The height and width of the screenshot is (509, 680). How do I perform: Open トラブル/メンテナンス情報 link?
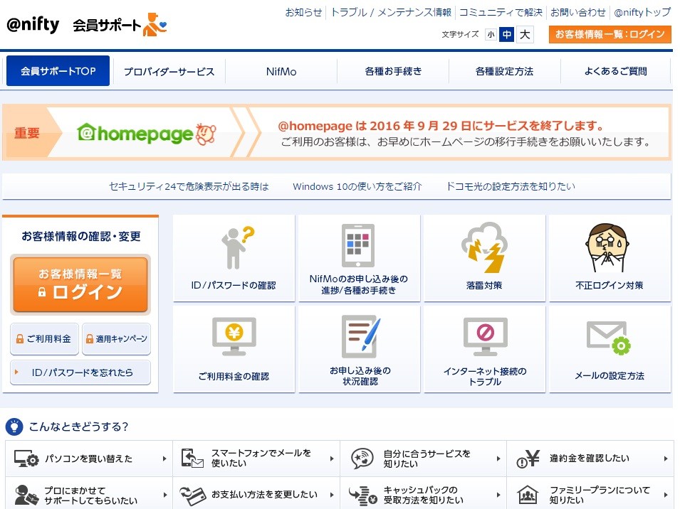391,12
